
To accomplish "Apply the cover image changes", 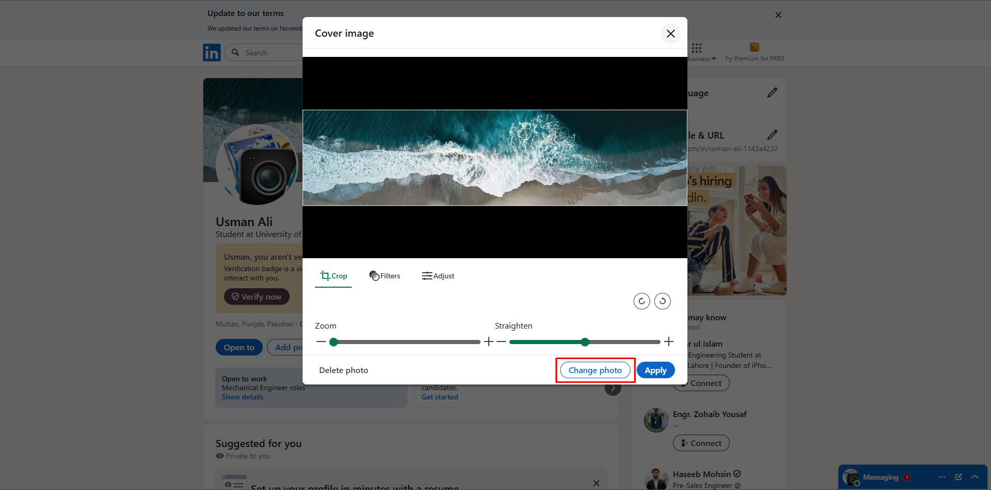I will [x=655, y=370].
